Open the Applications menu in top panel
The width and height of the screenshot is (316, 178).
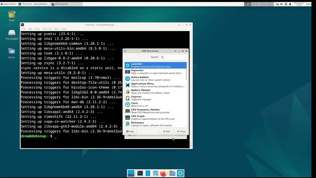pyautogui.click(x=8, y=4)
